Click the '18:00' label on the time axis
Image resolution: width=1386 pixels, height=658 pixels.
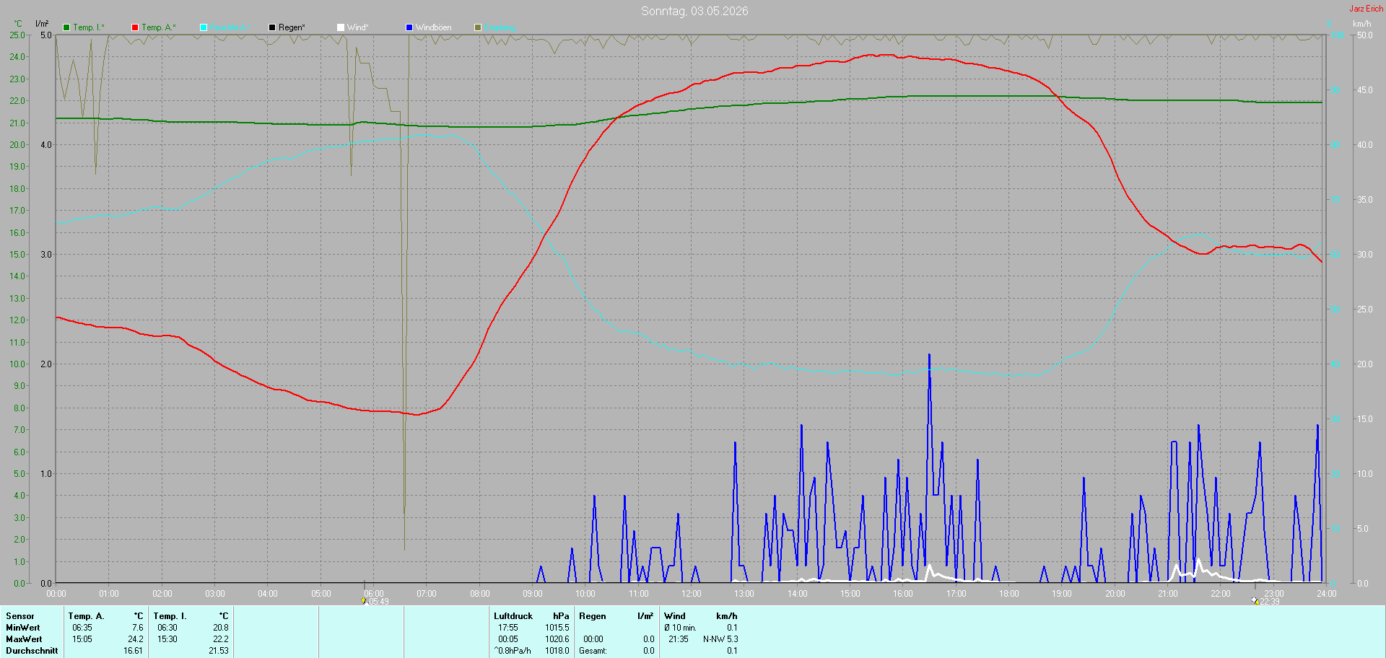[1009, 594]
